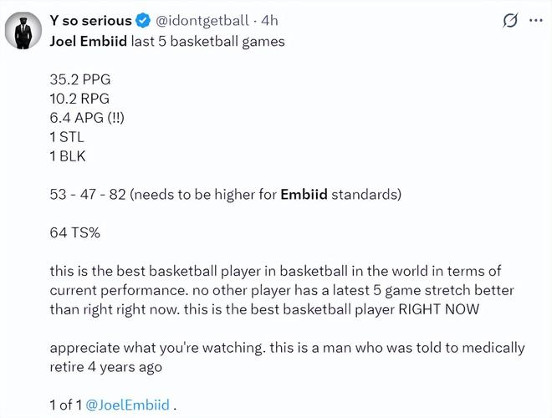
Task: Click the 64 TS% line
Action: [74, 233]
